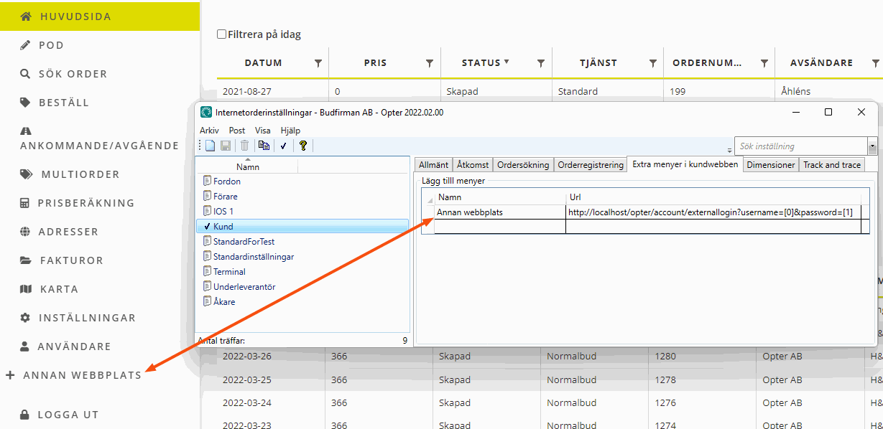Open the Annan webbplats sidebar link

click(82, 375)
